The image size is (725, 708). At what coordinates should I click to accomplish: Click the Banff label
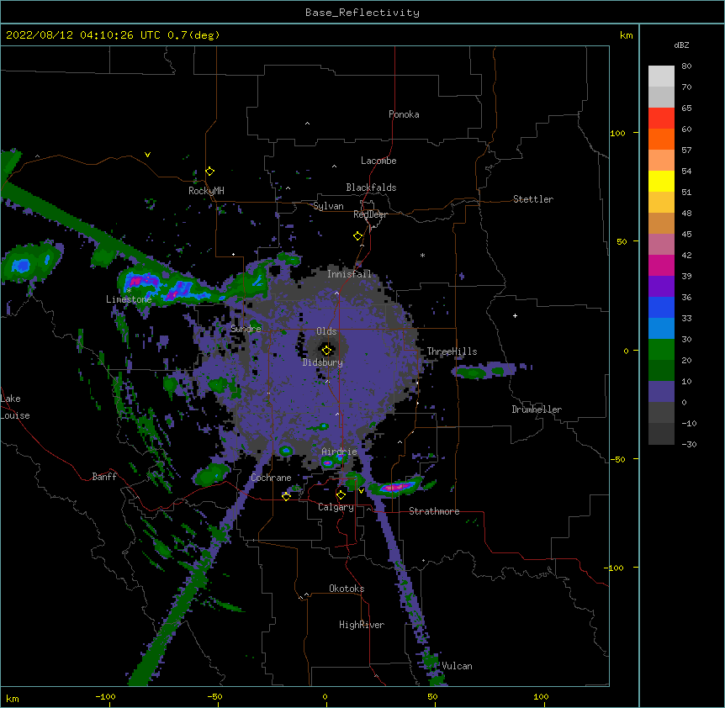104,477
